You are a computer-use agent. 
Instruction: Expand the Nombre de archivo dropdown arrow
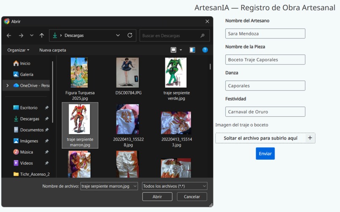tap(135, 186)
